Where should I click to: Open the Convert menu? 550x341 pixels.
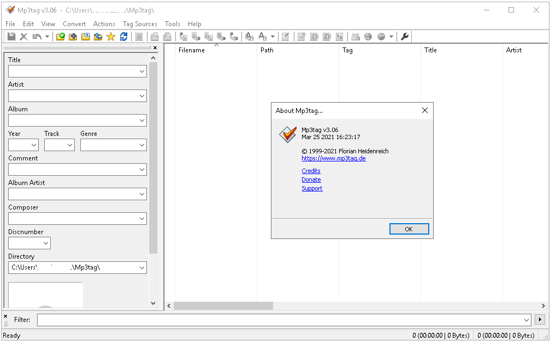click(74, 24)
